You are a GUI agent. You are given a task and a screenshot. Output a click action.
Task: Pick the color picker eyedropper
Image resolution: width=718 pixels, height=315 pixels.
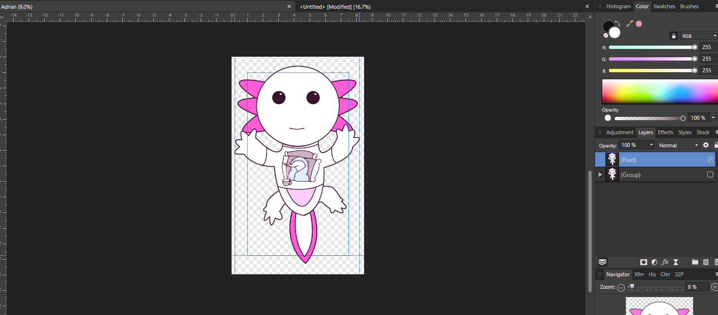630,24
